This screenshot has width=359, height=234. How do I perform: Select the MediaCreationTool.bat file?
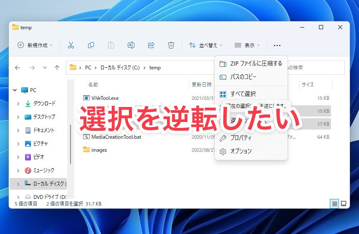tap(116, 137)
